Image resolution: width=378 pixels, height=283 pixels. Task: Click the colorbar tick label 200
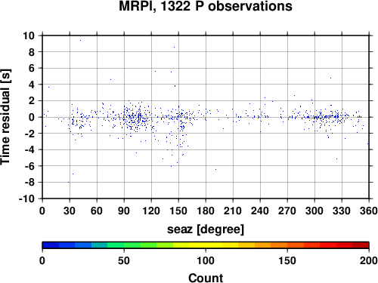click(369, 260)
